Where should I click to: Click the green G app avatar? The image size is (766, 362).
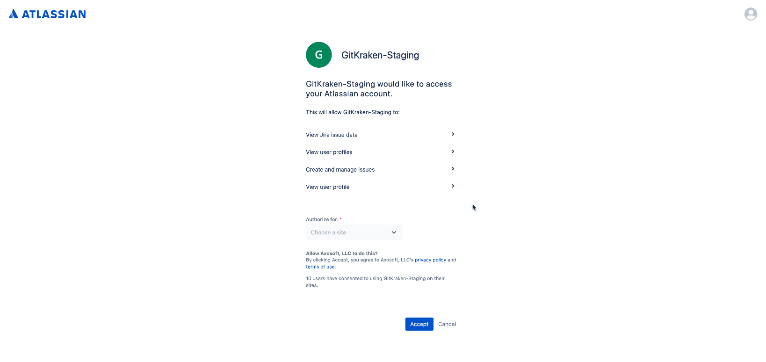click(319, 55)
